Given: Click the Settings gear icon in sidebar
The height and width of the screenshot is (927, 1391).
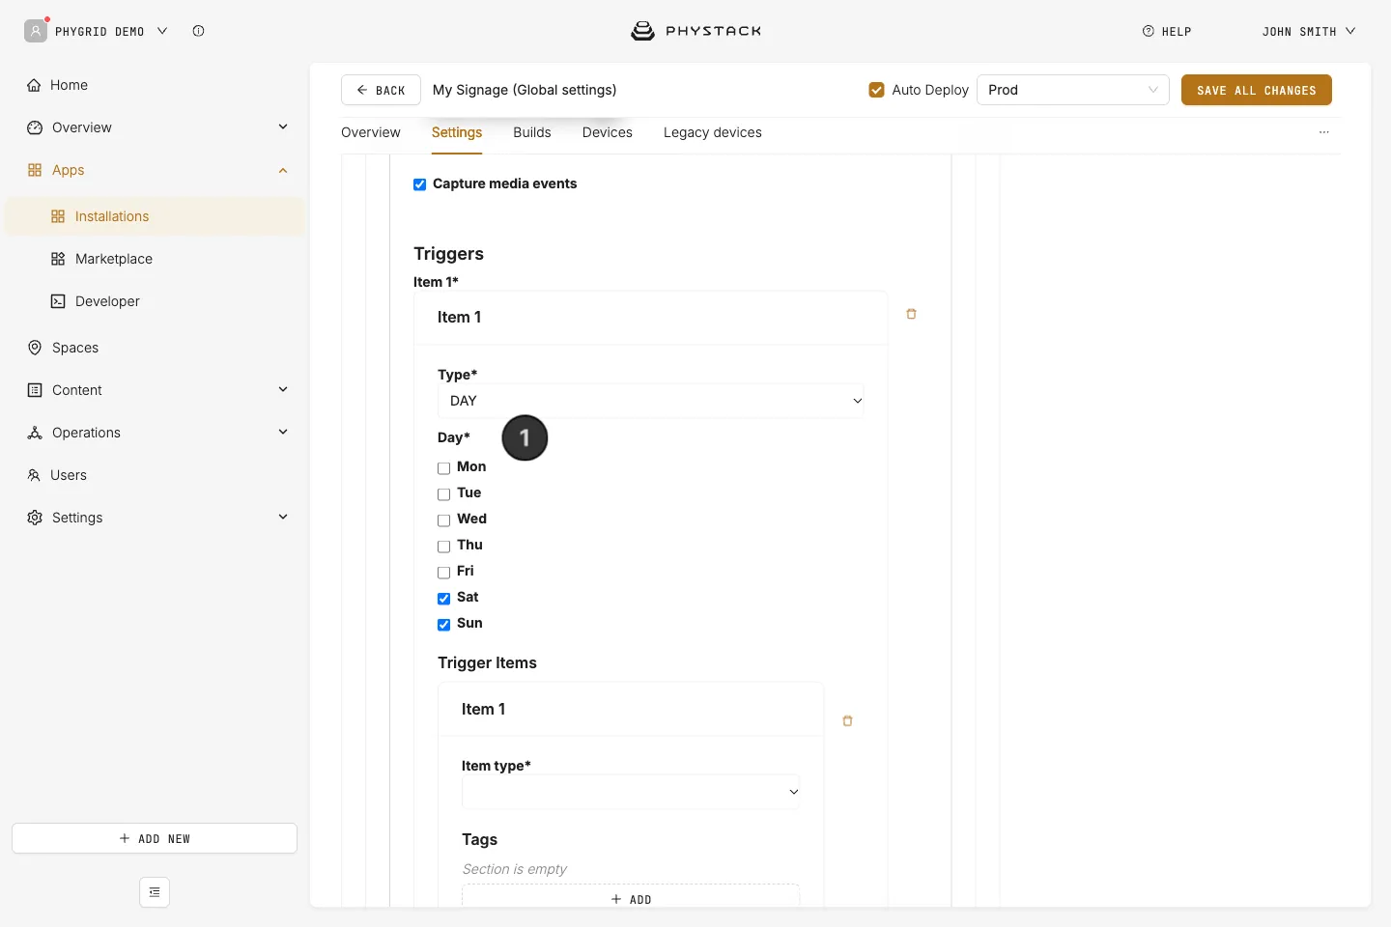Looking at the screenshot, I should [x=35, y=518].
